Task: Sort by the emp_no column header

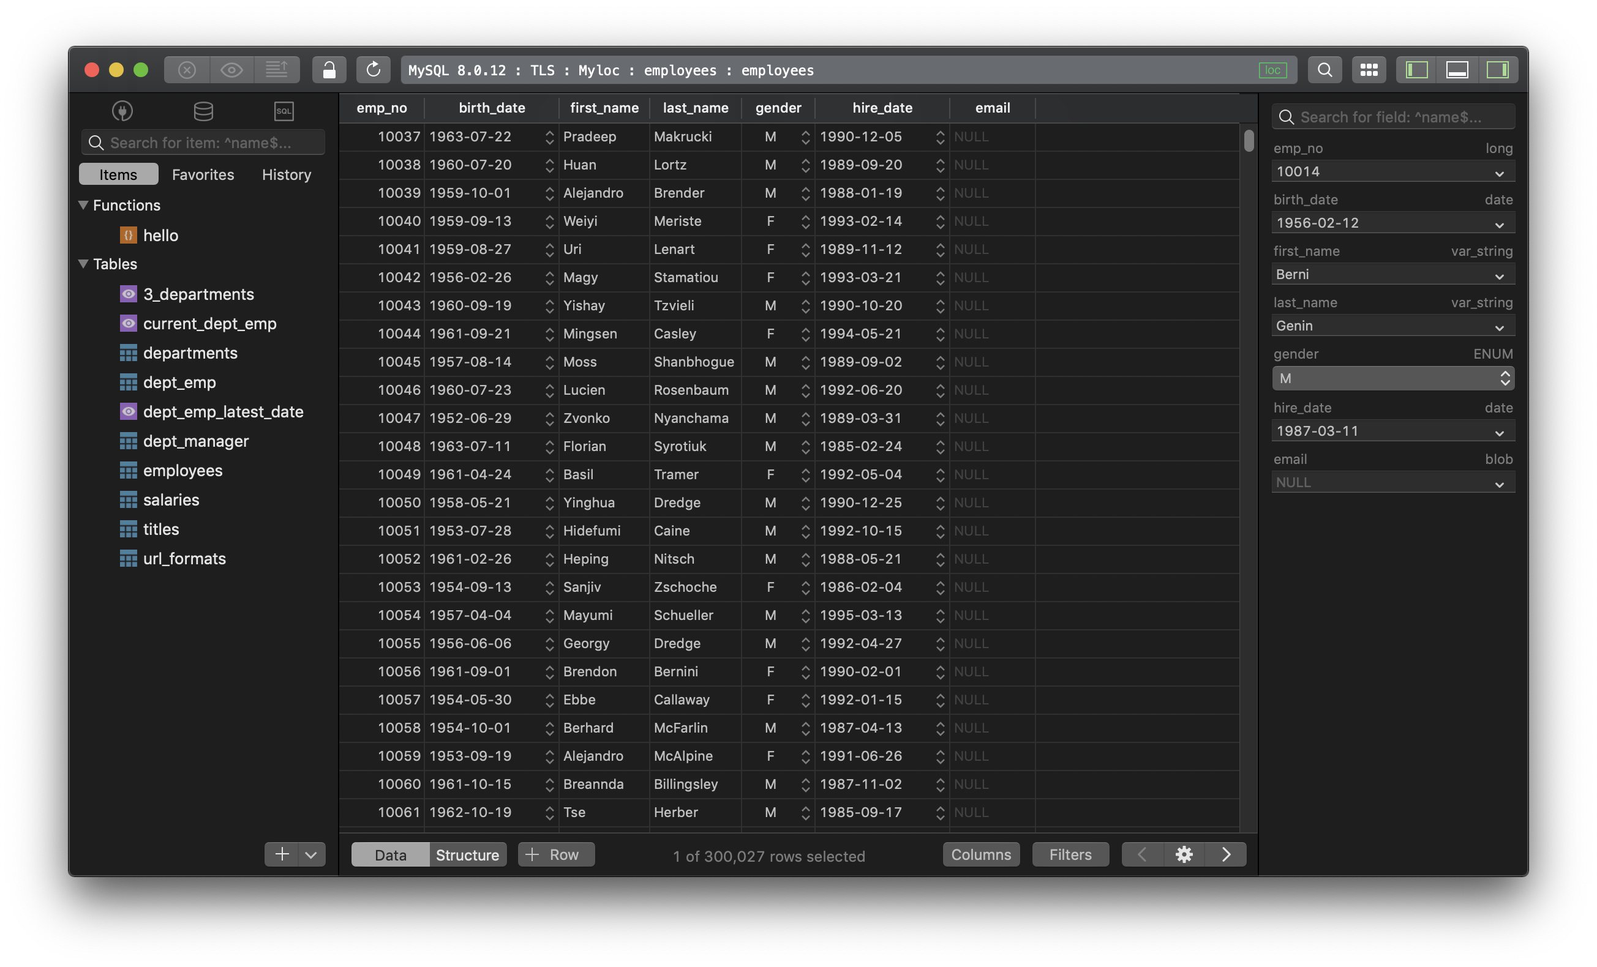Action: [381, 108]
